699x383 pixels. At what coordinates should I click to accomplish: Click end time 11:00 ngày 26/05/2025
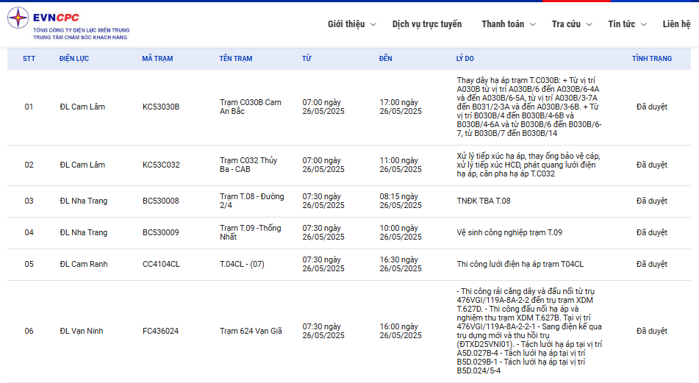tap(401, 165)
